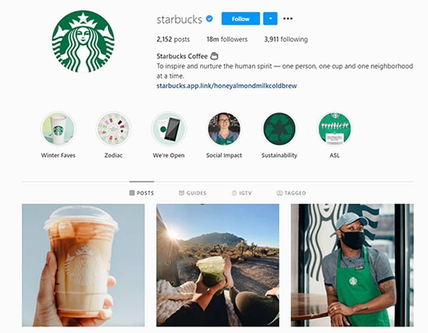View the We're Open highlight

point(169,129)
